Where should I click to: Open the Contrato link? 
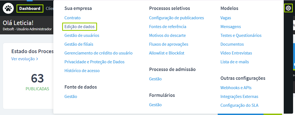[72, 18]
